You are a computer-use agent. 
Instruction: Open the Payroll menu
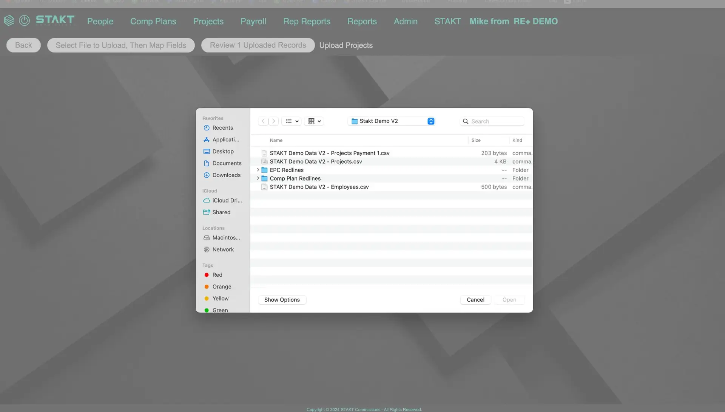253,22
